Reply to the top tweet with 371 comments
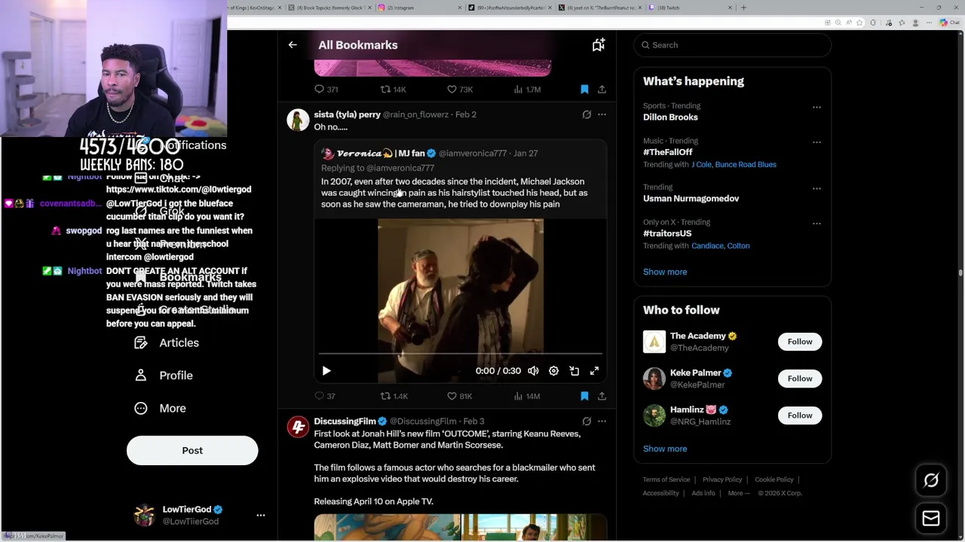This screenshot has width=965, height=542. tap(326, 90)
